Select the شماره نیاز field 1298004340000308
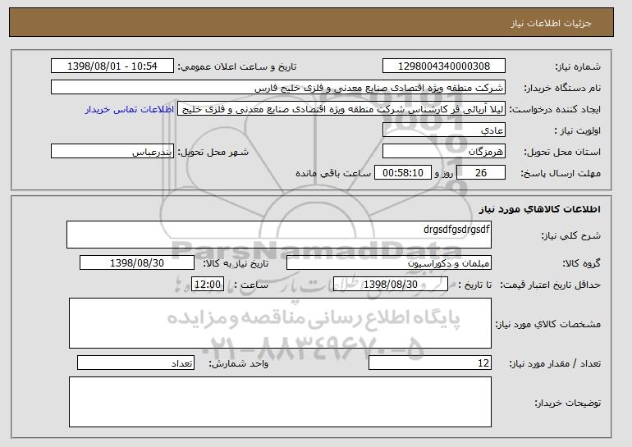Viewport: 632px width, 447px height. (444, 66)
